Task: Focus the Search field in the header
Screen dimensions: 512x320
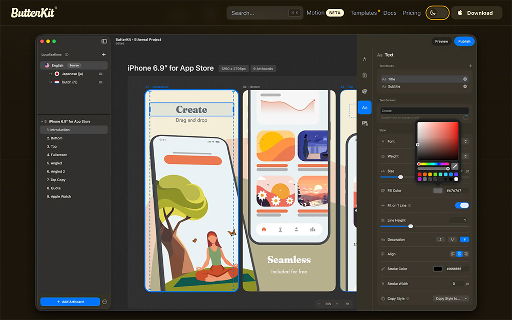Action: coord(265,13)
